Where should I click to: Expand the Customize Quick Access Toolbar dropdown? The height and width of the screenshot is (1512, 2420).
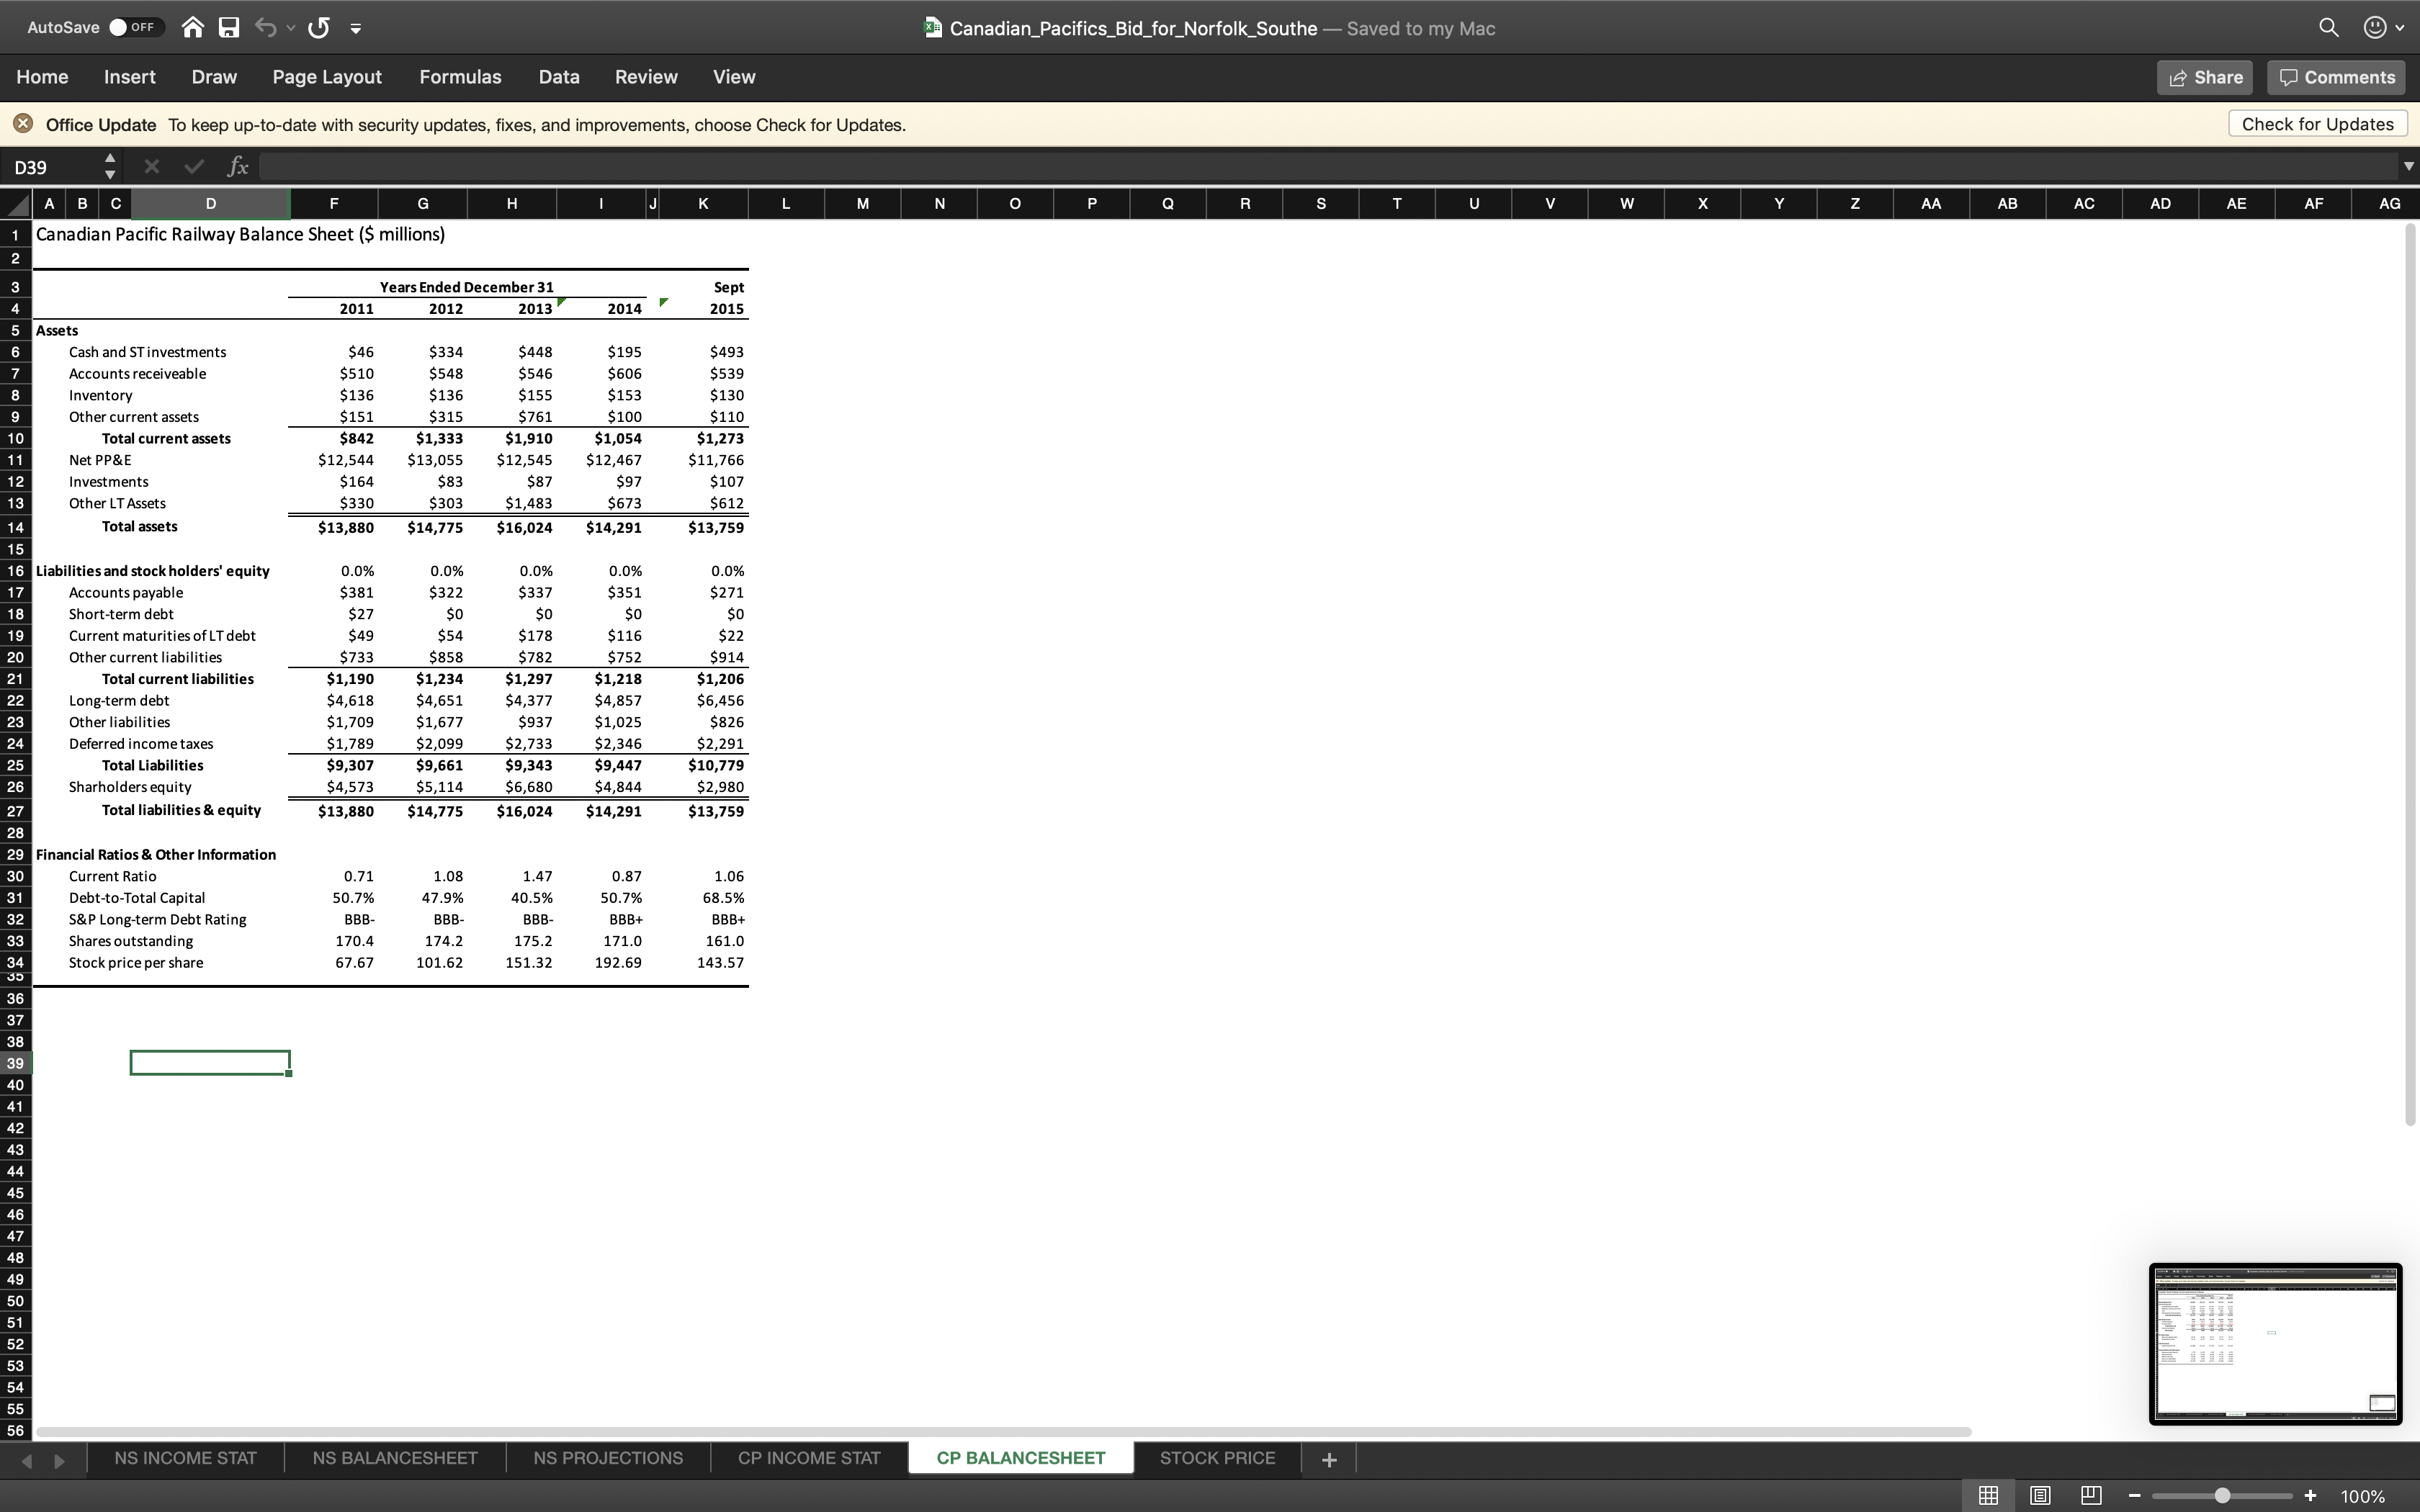tap(356, 28)
